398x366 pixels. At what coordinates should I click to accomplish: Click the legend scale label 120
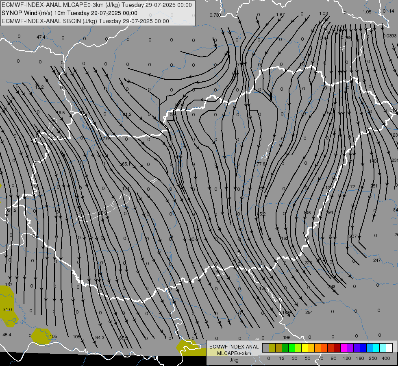point(347,358)
